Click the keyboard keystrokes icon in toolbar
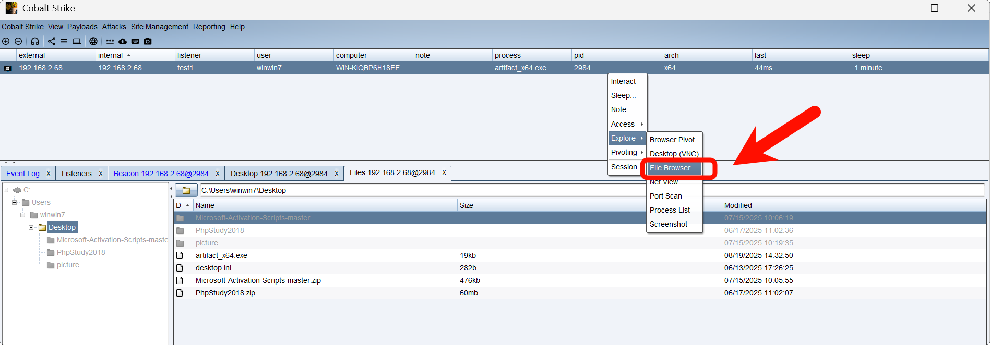 (x=135, y=41)
